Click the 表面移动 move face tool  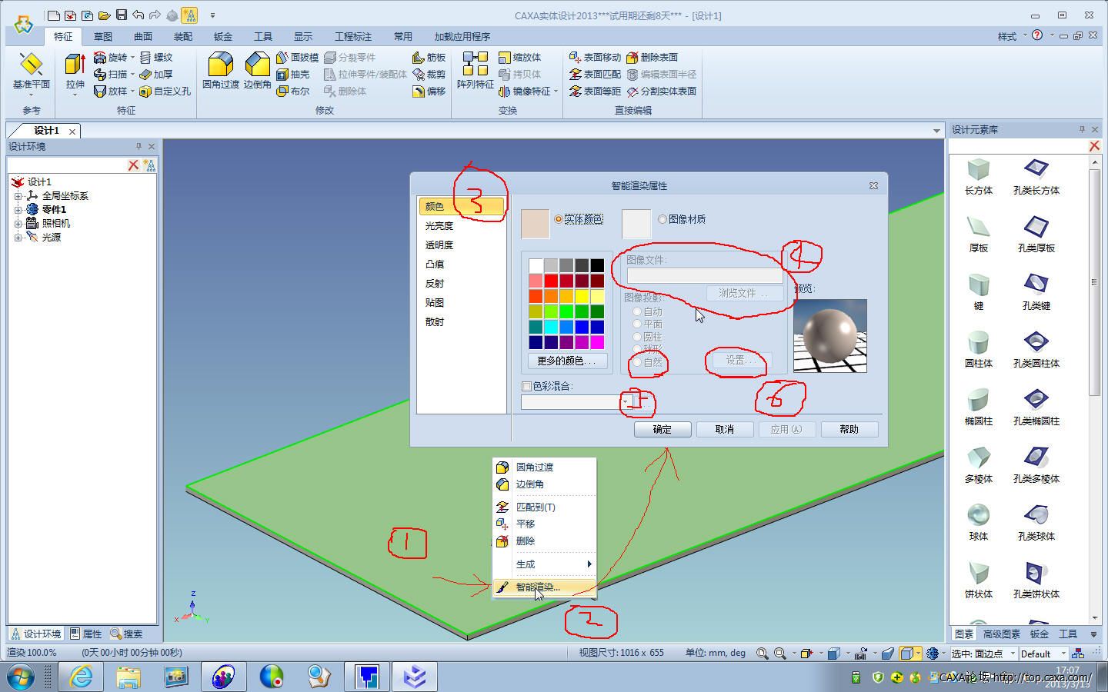point(595,58)
